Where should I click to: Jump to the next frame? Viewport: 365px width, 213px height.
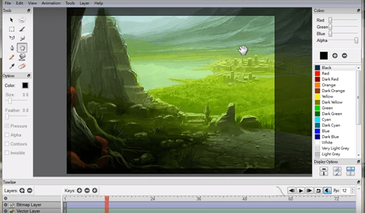pyautogui.click(x=309, y=191)
